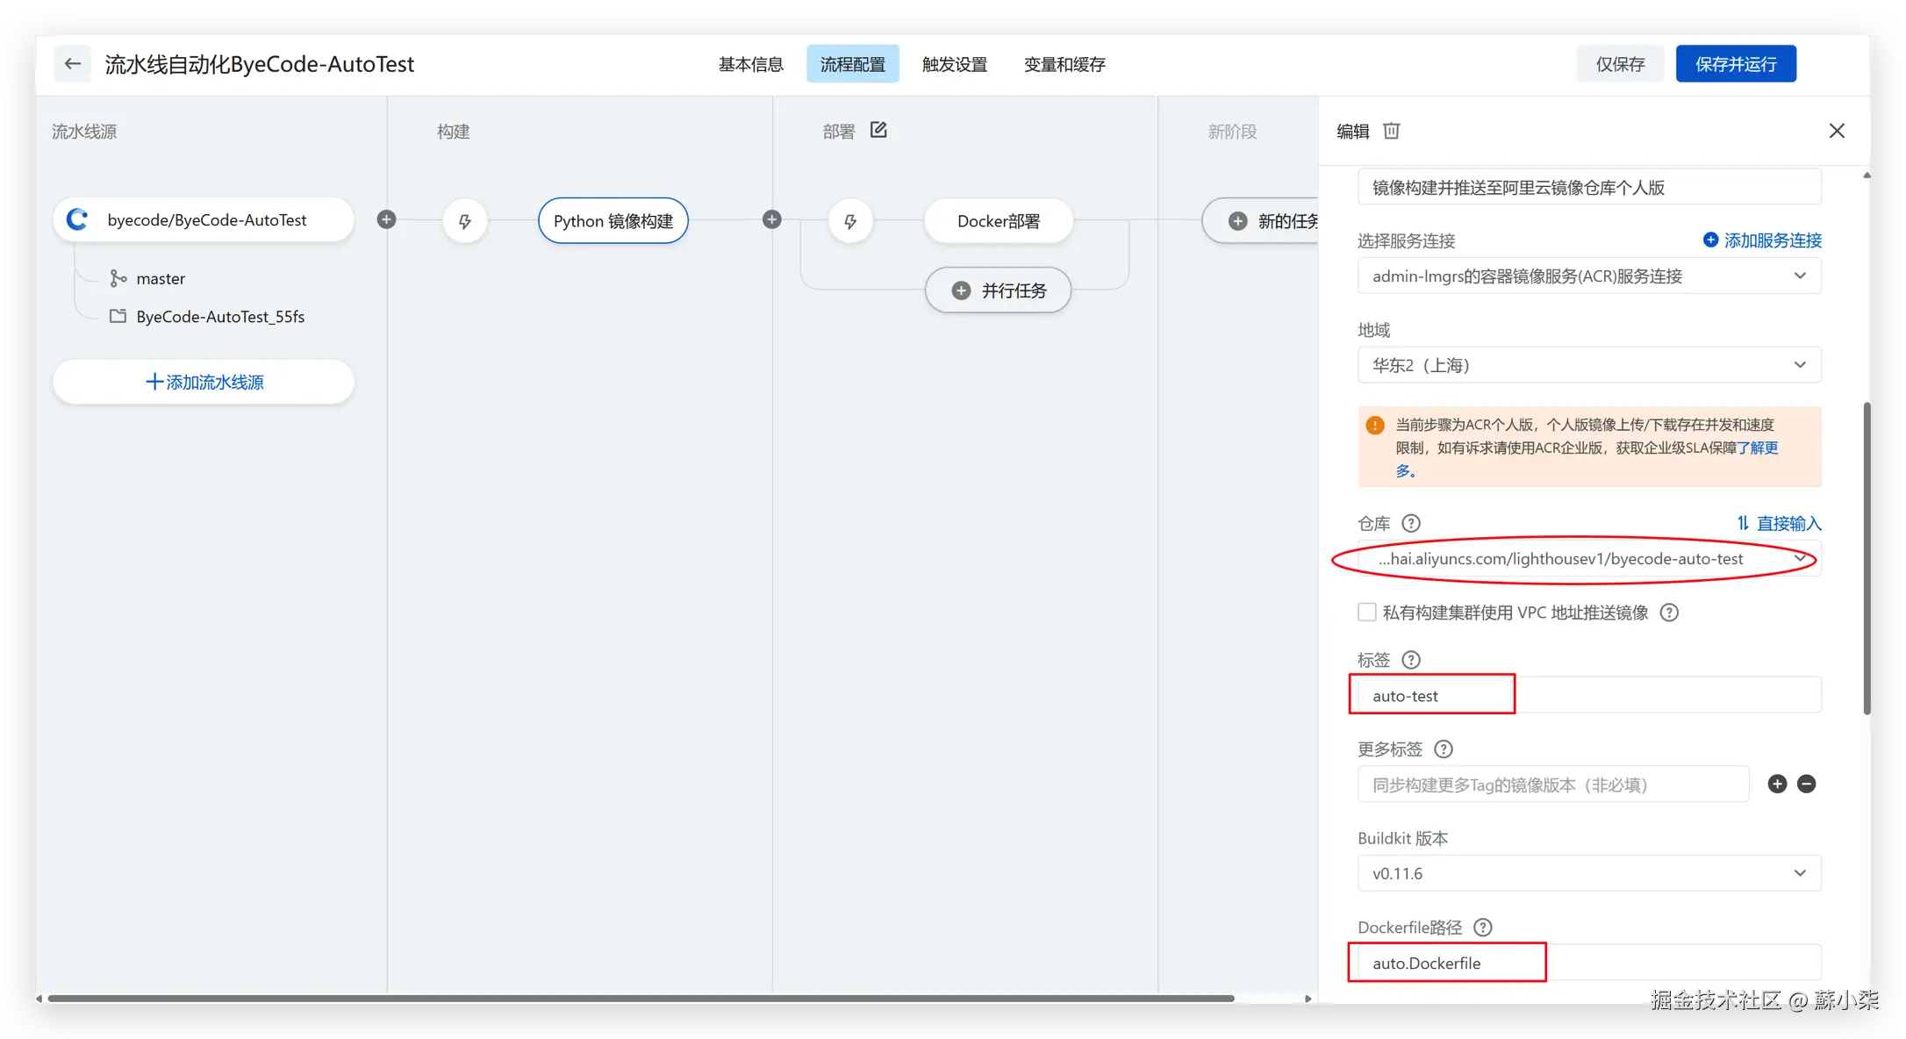Viewport: 1906px width, 1039px height.
Task: Click trash icon beside 编辑 header
Action: click(1392, 131)
